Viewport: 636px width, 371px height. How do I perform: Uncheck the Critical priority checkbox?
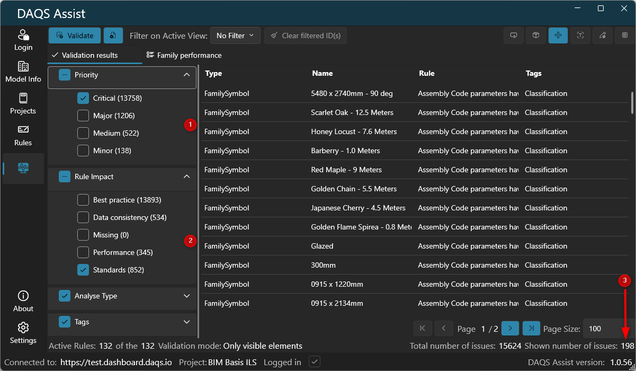[x=83, y=98]
